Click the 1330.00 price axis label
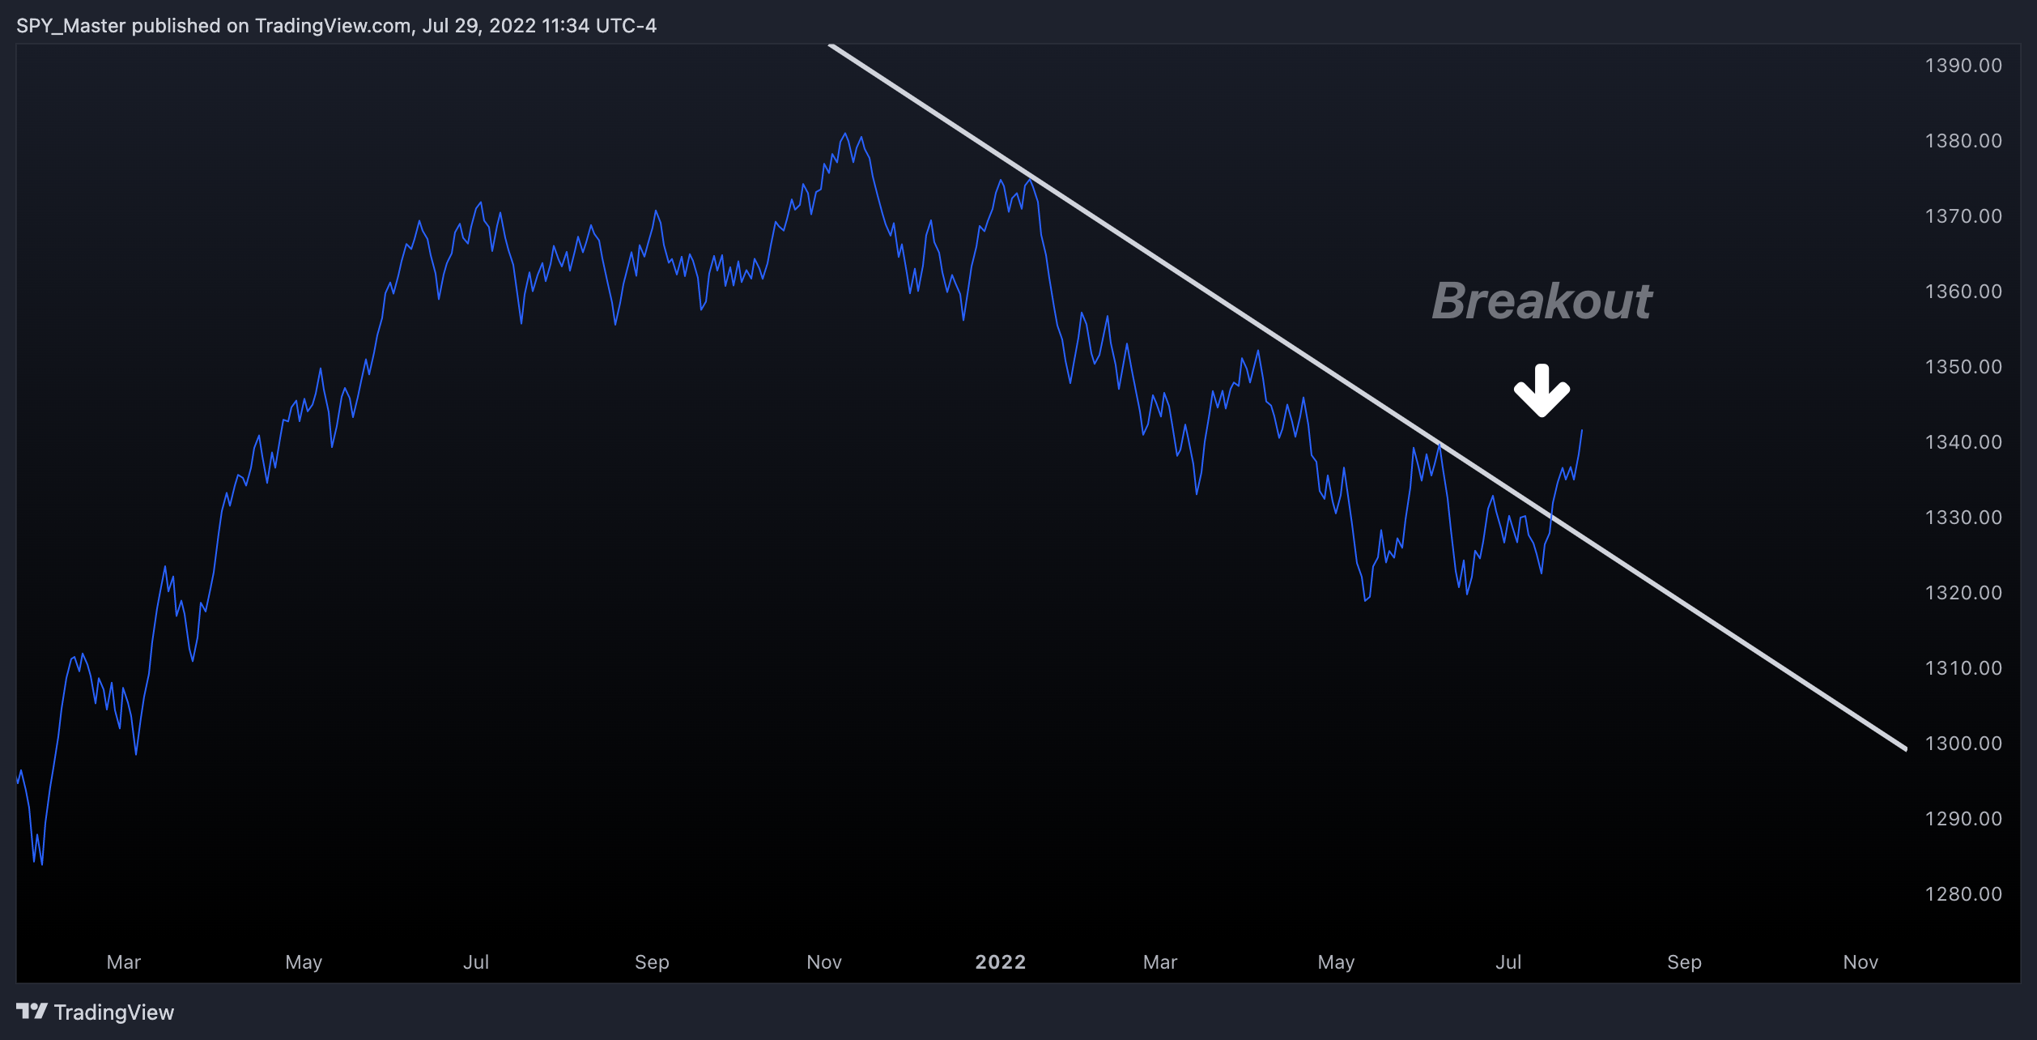2037x1040 pixels. point(1963,518)
